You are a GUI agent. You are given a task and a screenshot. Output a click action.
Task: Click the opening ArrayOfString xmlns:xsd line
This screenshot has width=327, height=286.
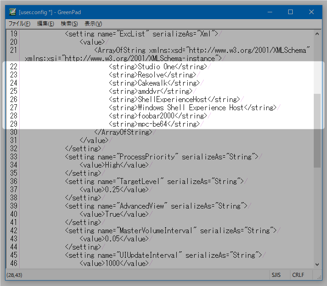[x=202, y=51]
